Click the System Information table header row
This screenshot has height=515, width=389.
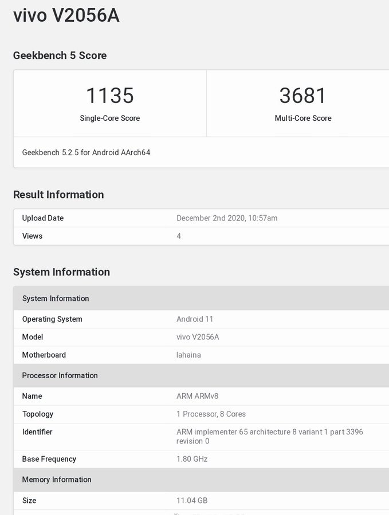tap(56, 299)
